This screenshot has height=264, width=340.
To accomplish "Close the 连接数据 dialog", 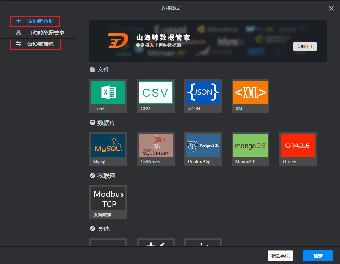I will coord(331,8).
